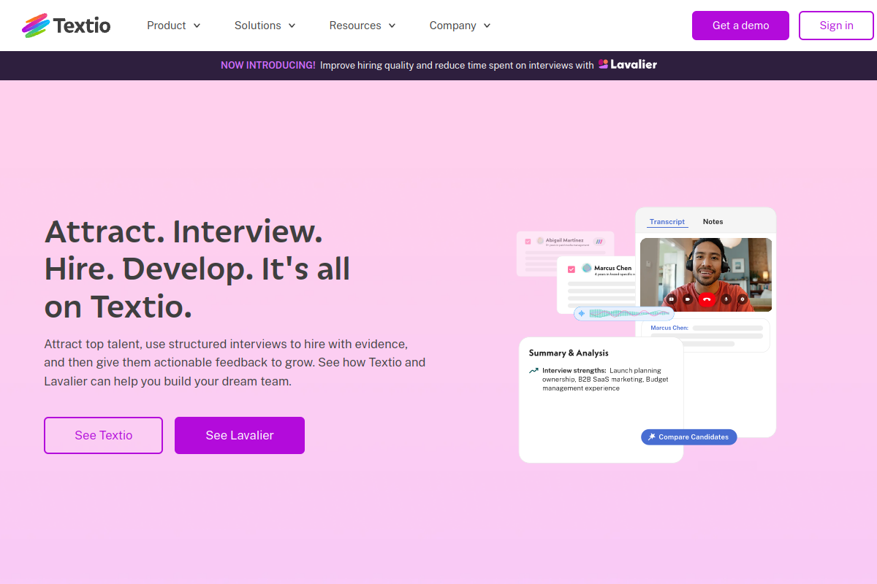Click the audio waveform icon on sound pill

point(582,314)
